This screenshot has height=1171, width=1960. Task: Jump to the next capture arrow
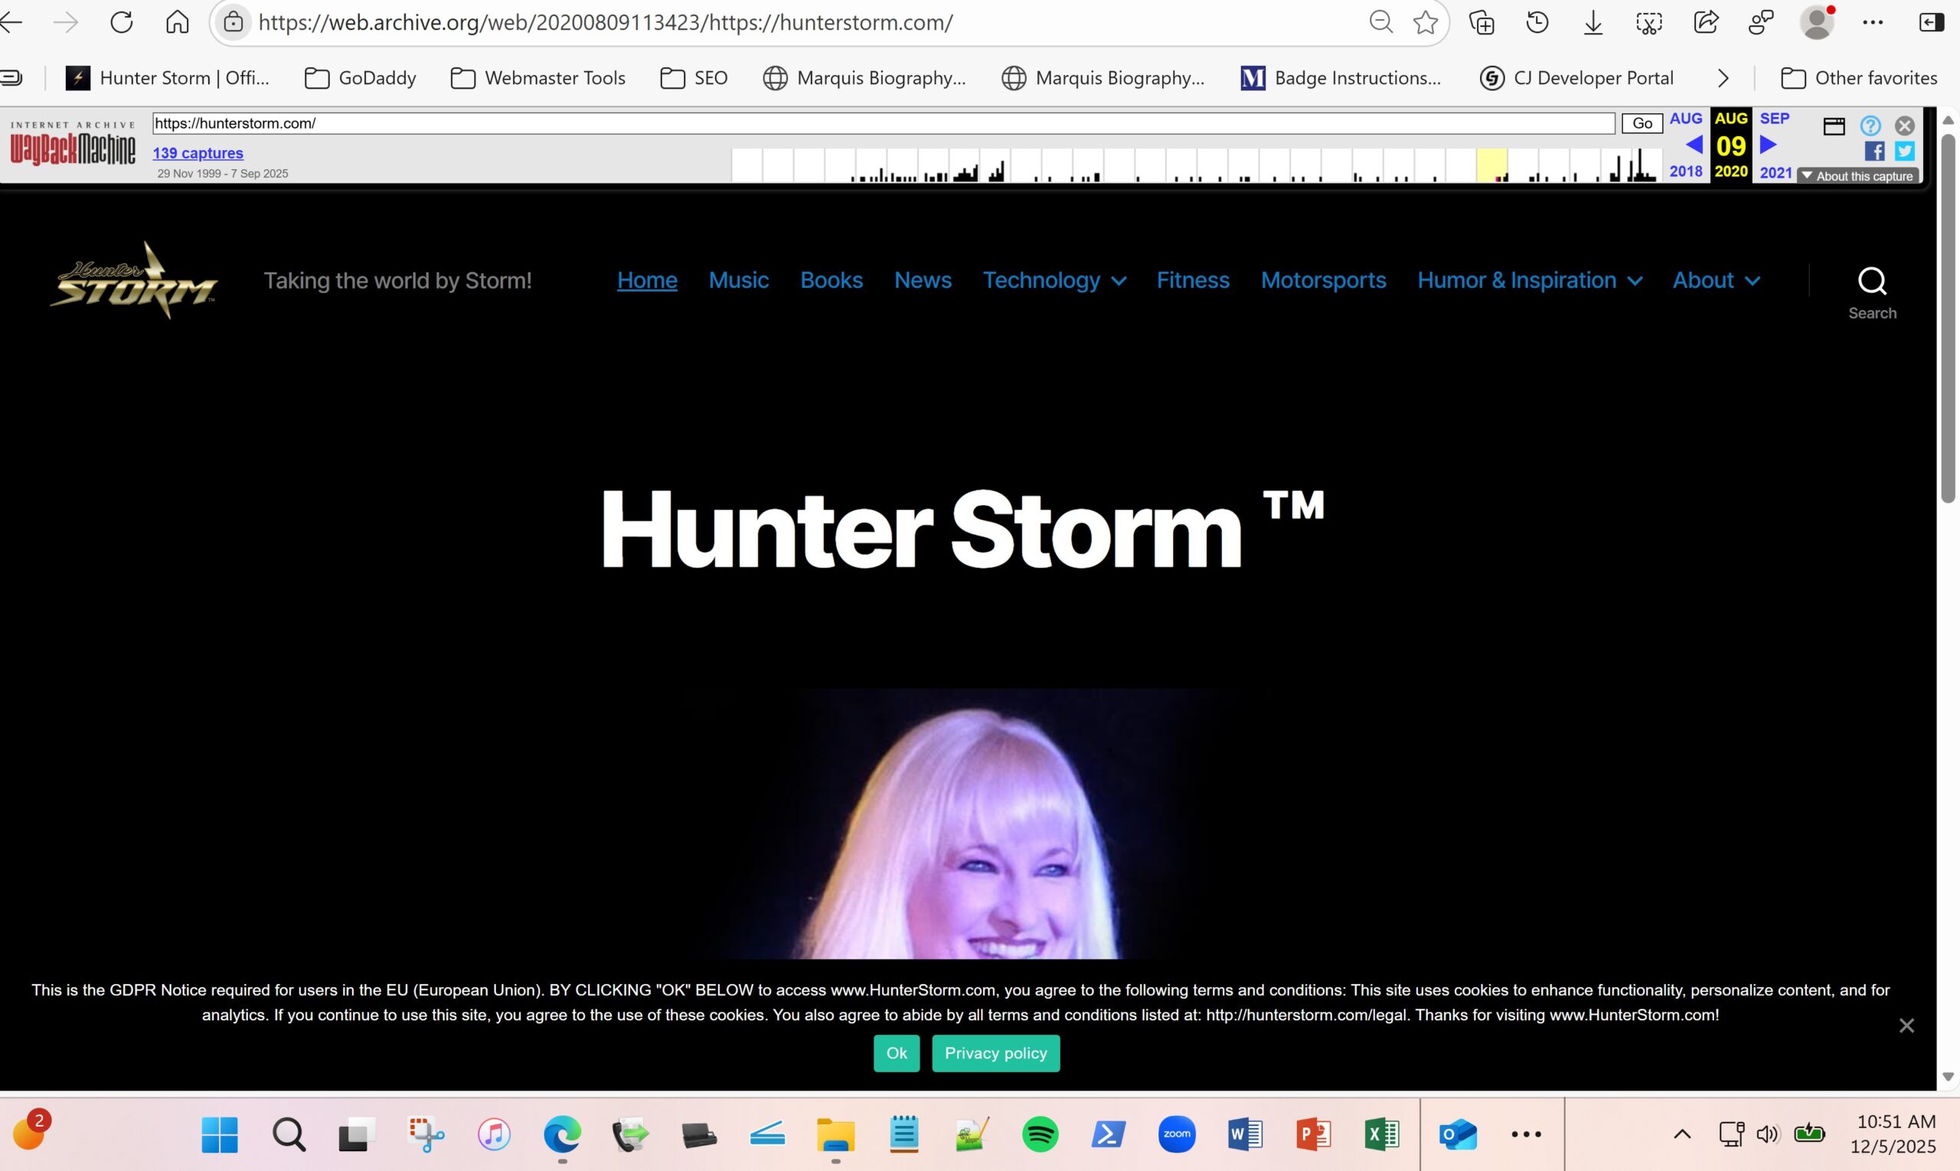point(1768,145)
